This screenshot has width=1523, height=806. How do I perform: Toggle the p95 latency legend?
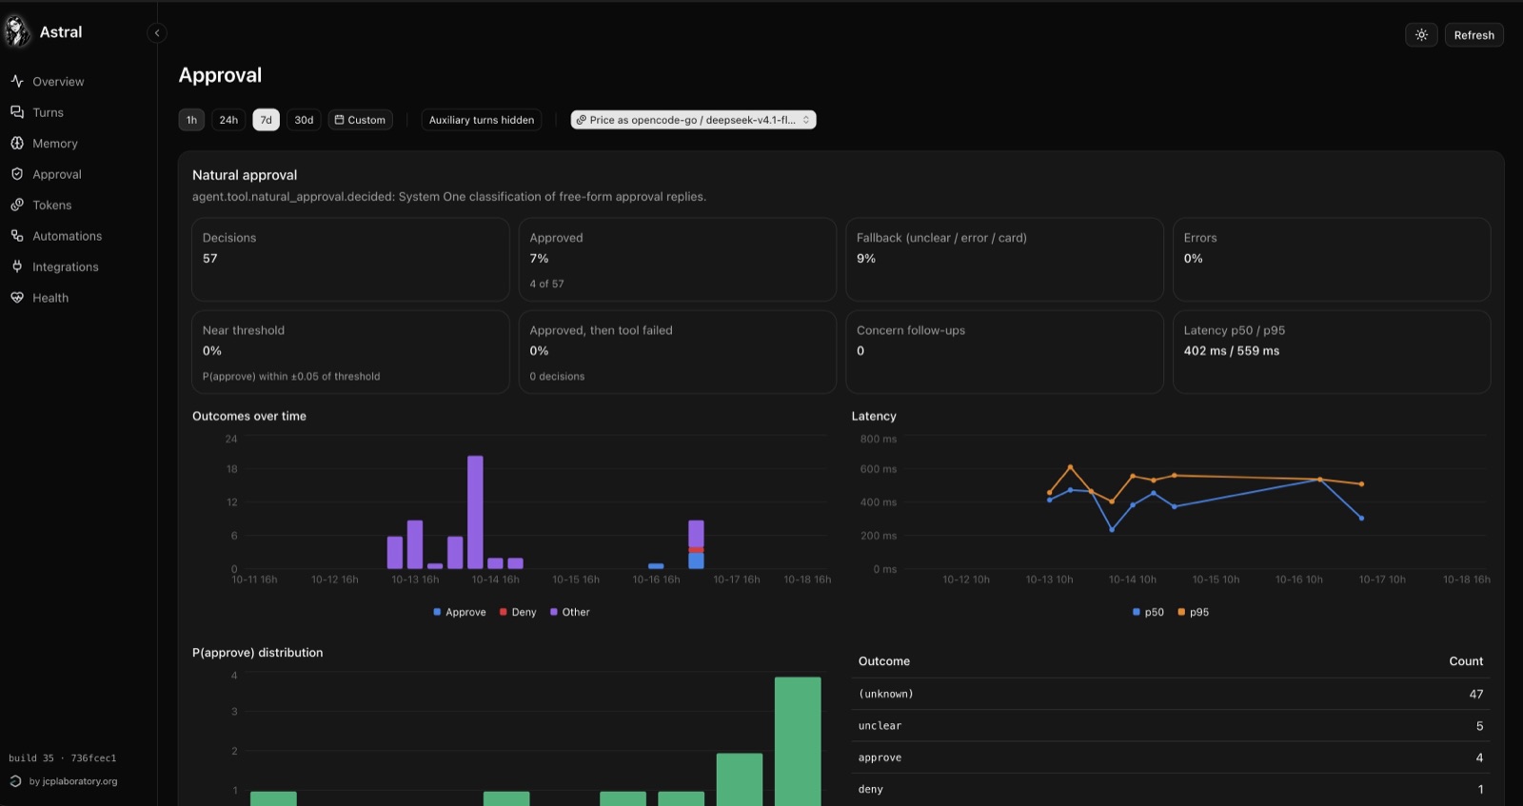pos(1193,612)
